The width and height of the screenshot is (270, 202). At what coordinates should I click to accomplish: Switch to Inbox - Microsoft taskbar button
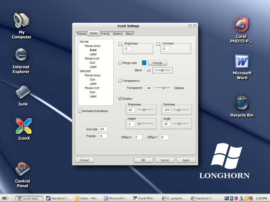pos(87,198)
